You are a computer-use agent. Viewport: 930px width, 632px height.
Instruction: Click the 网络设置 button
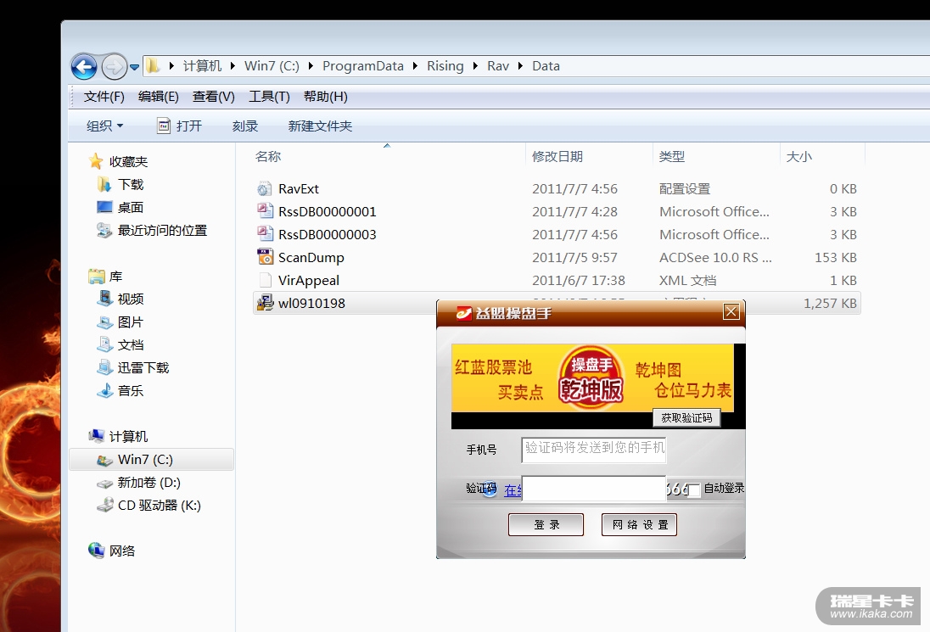(640, 525)
